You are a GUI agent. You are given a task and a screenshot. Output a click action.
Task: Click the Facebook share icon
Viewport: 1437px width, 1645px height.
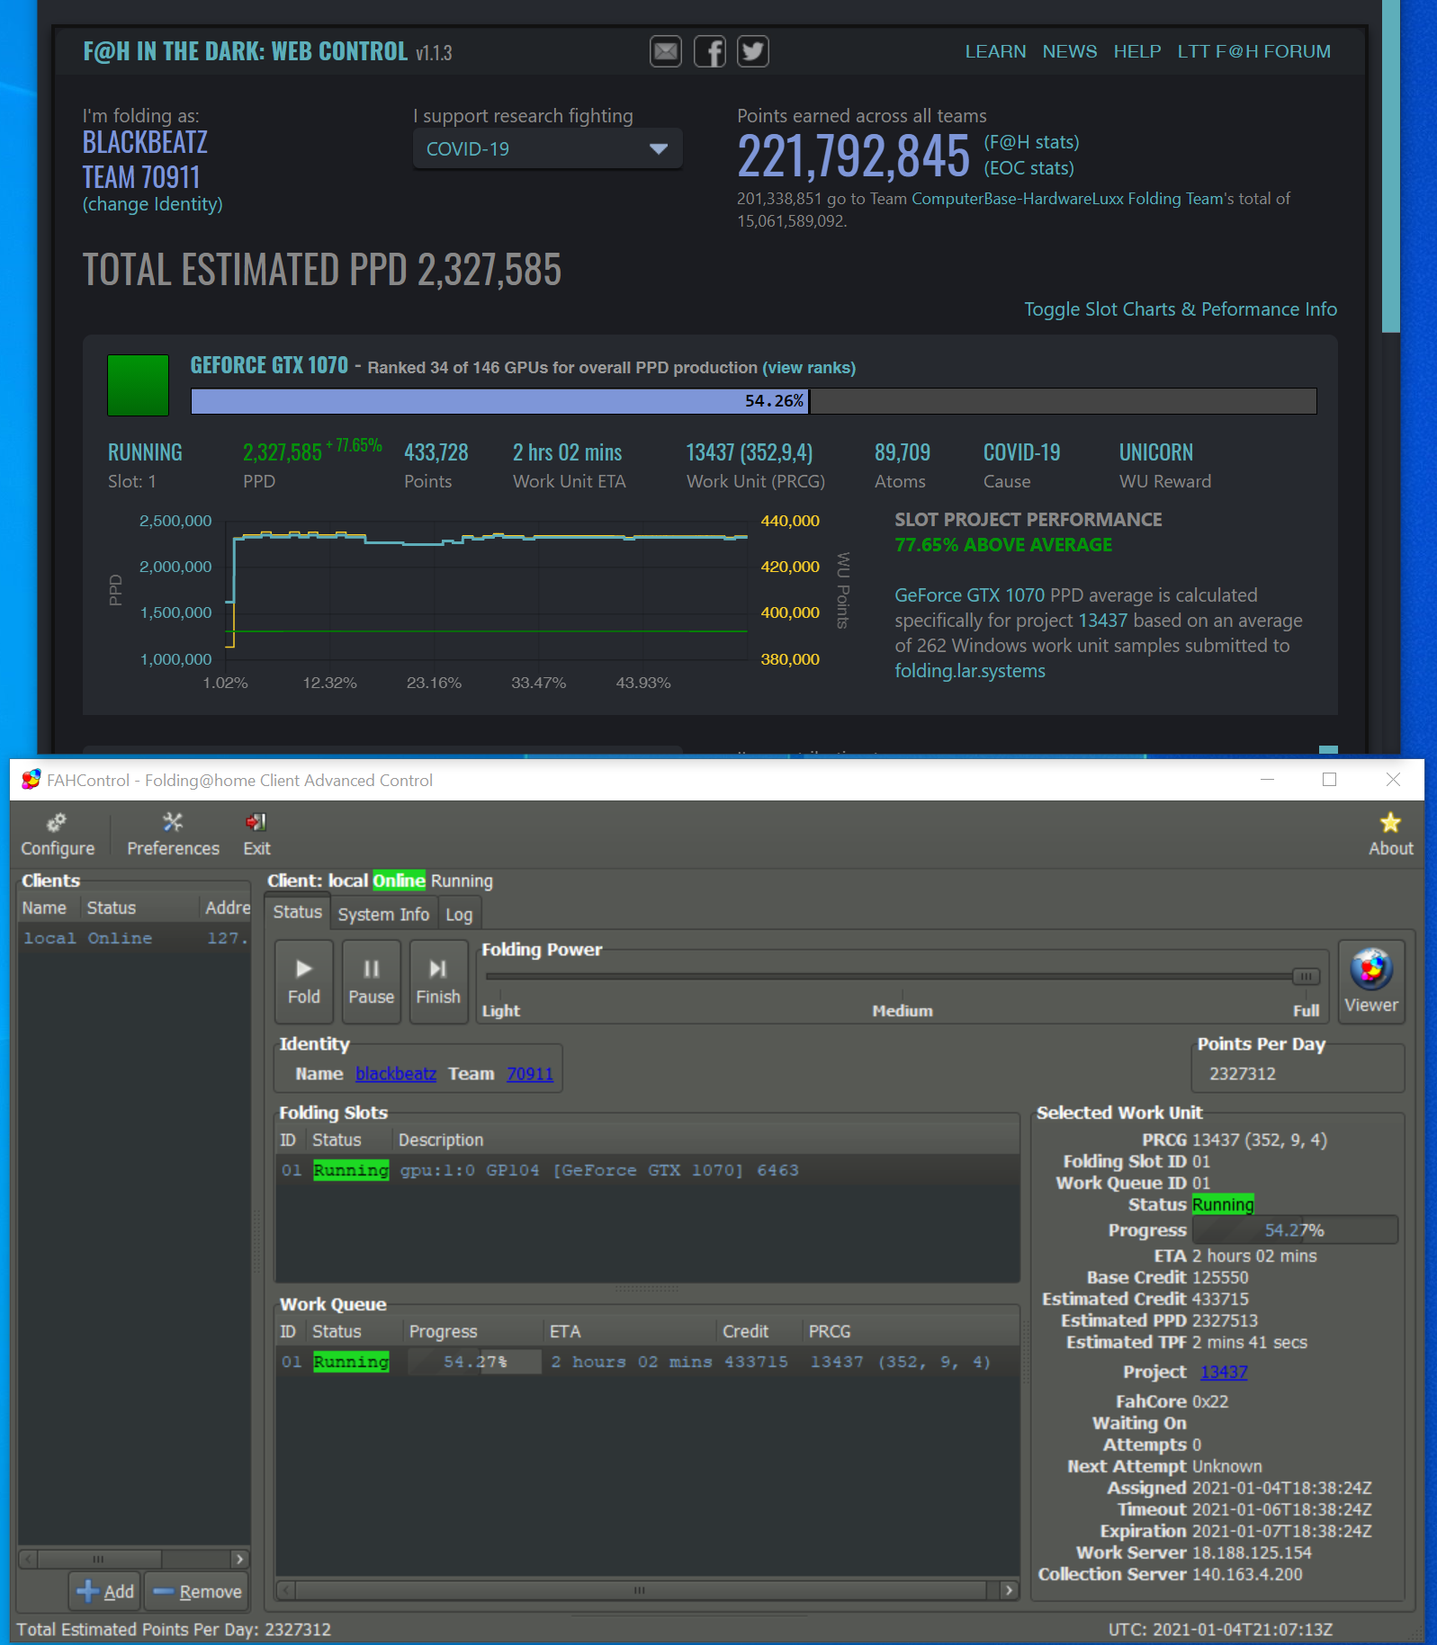(x=710, y=51)
